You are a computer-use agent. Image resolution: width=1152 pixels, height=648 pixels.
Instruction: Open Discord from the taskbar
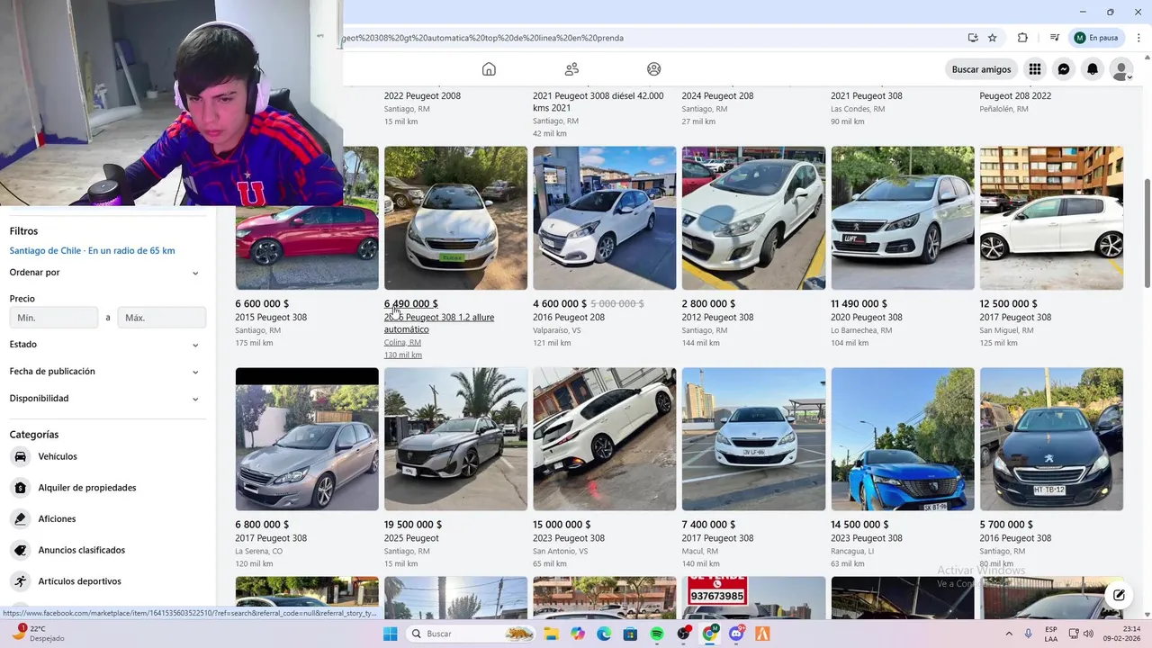point(736,634)
